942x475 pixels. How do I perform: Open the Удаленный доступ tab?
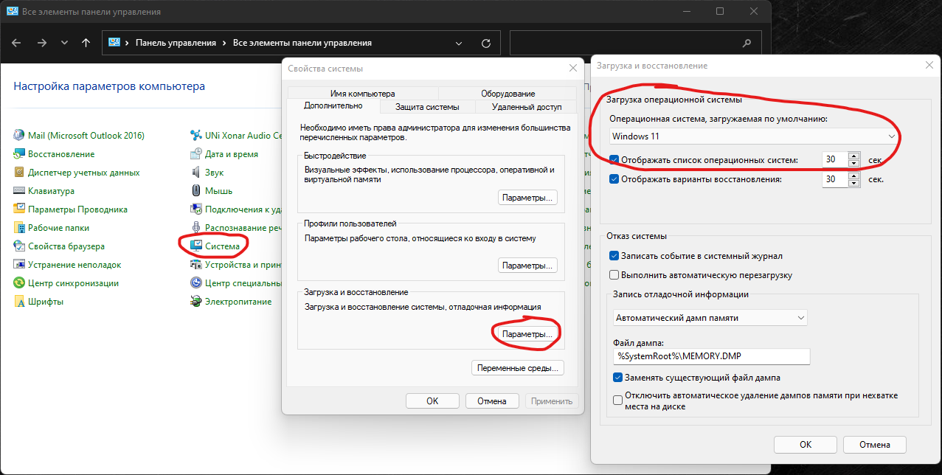tap(527, 107)
